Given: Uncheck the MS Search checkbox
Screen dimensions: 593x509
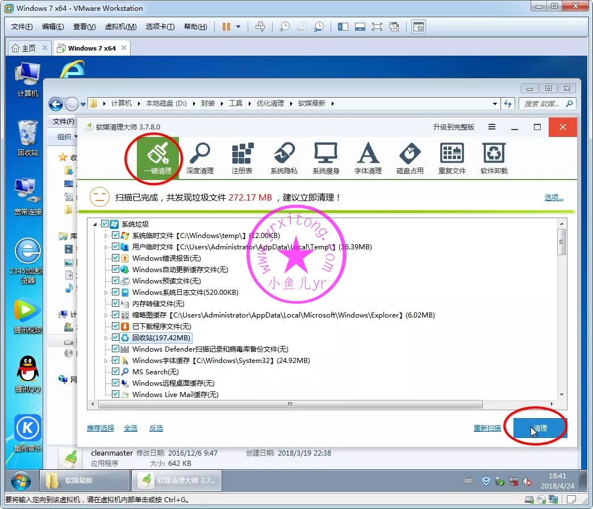Looking at the screenshot, I should point(116,372).
